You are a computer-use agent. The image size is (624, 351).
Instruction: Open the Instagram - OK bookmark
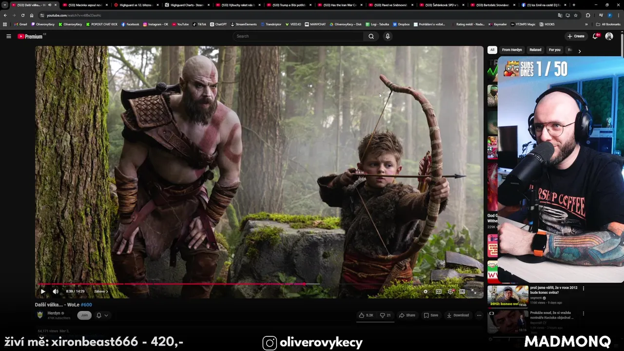pyautogui.click(x=156, y=24)
